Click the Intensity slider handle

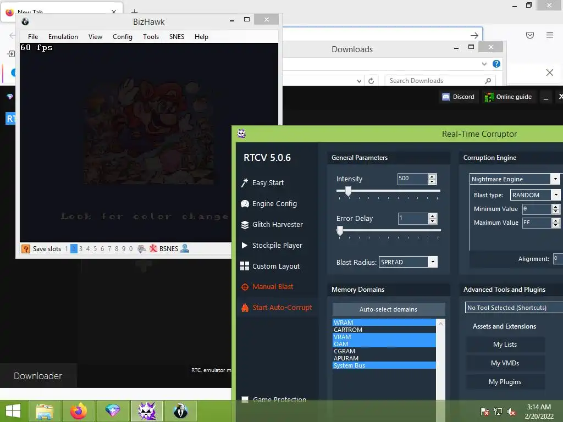[348, 191]
